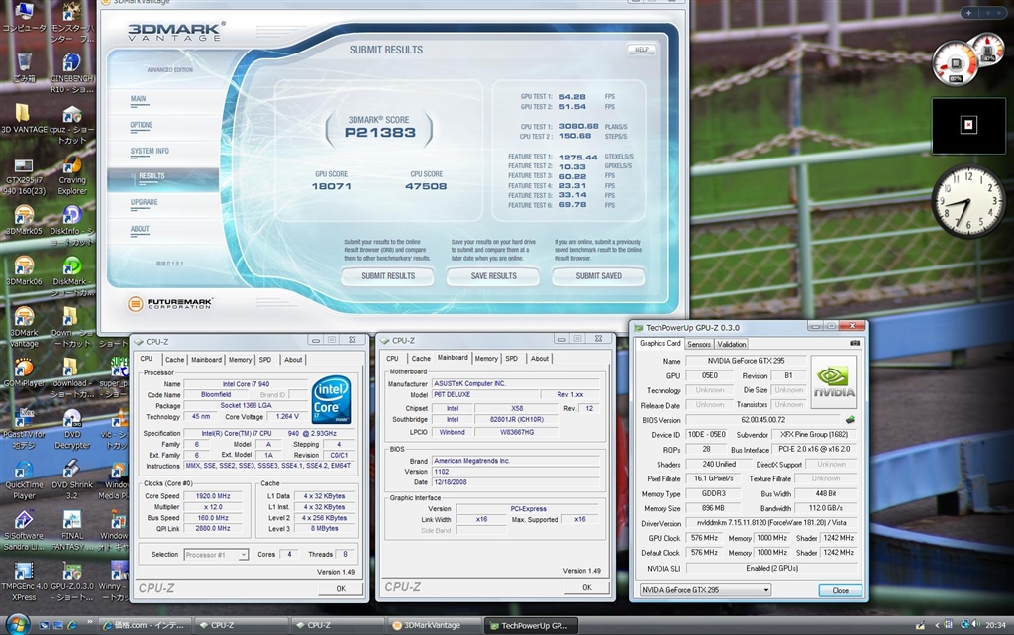
Task: Open About tab in the mainboard CPU-Z window
Action: tap(540, 359)
